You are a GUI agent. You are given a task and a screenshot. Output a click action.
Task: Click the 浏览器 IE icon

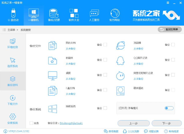[120, 45]
